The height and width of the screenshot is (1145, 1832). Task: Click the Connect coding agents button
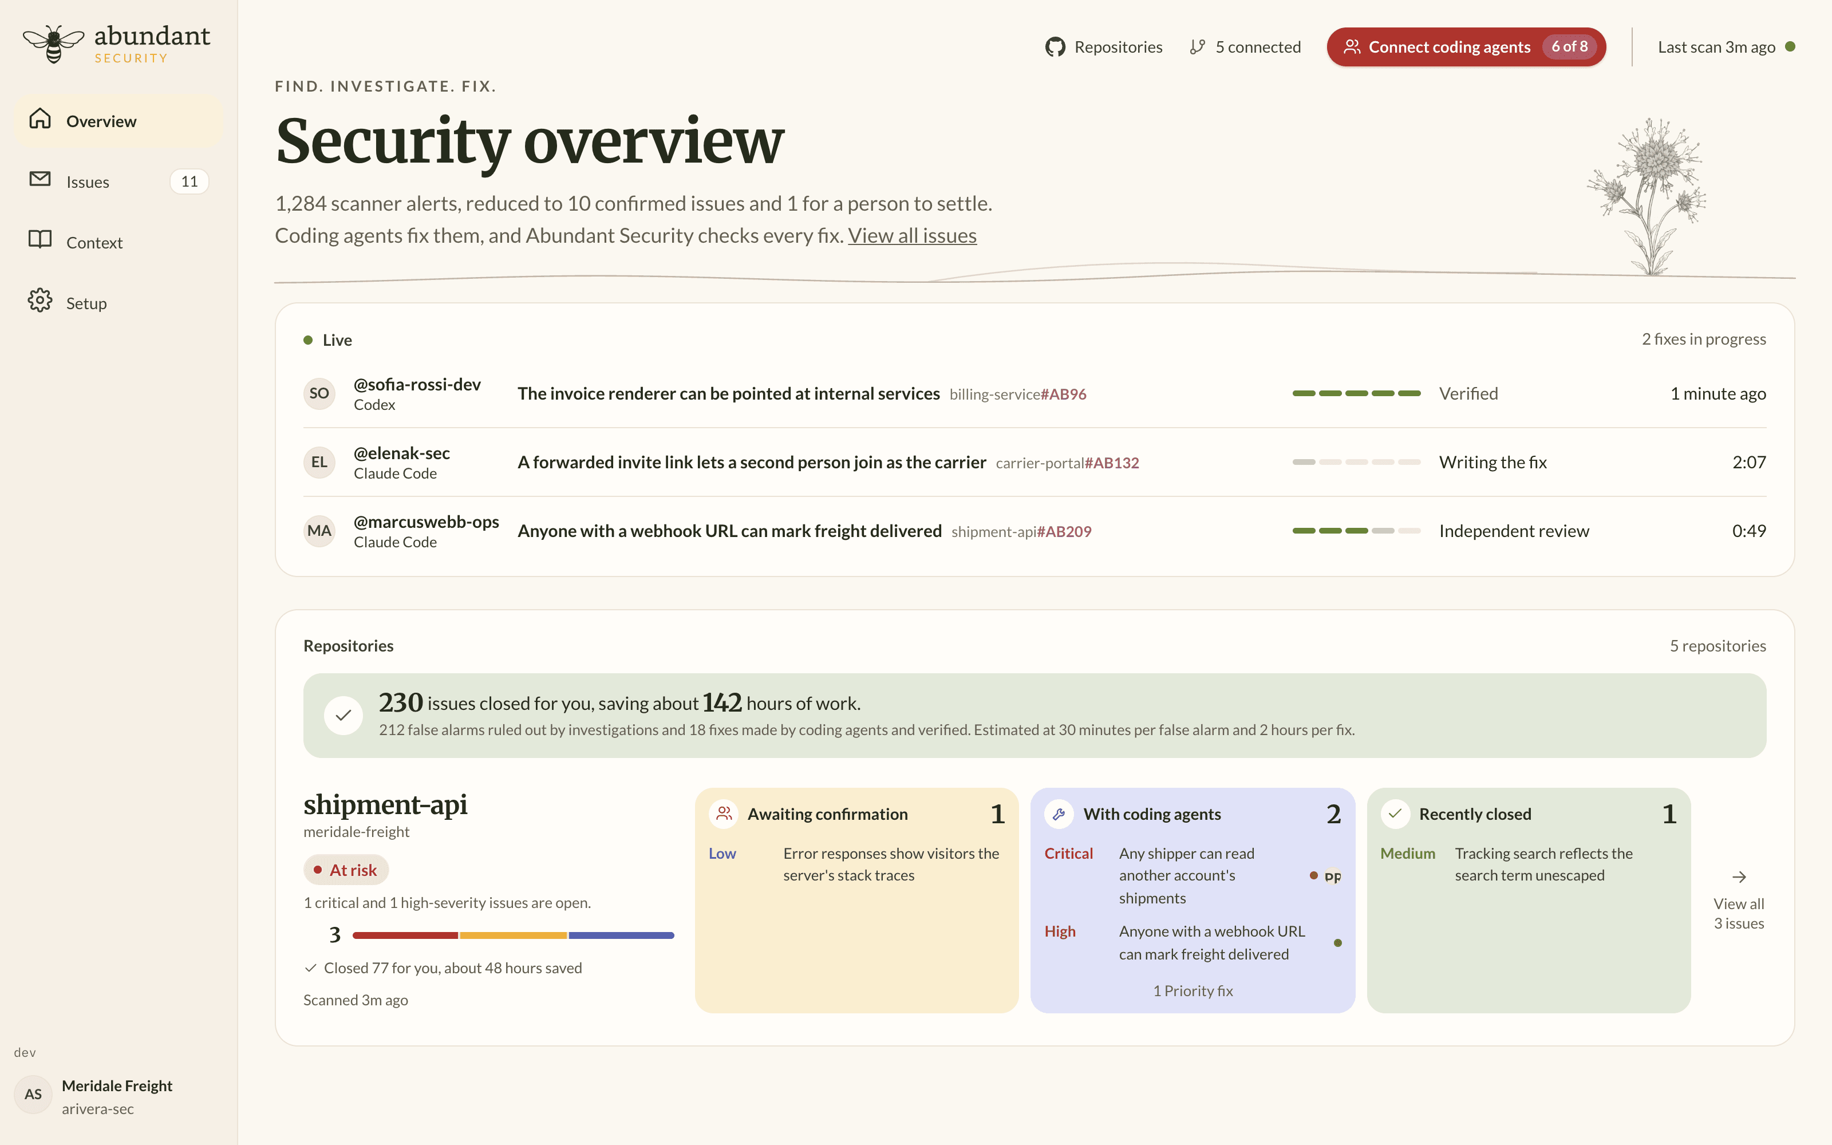[x=1466, y=47]
